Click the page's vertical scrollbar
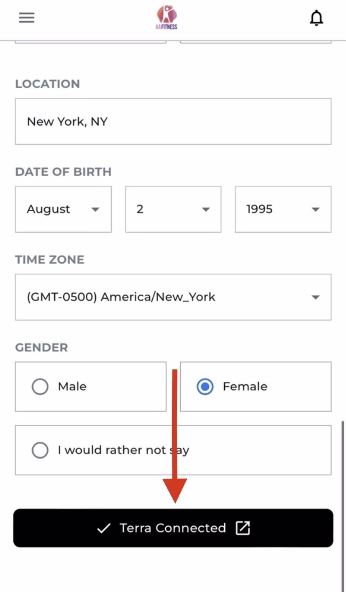The image size is (346, 592). (x=343, y=502)
